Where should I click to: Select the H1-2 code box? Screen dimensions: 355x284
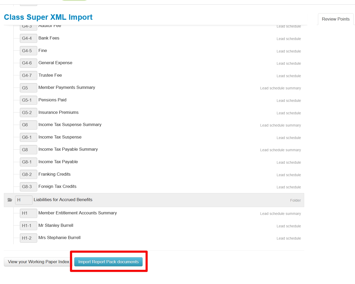click(x=28, y=238)
